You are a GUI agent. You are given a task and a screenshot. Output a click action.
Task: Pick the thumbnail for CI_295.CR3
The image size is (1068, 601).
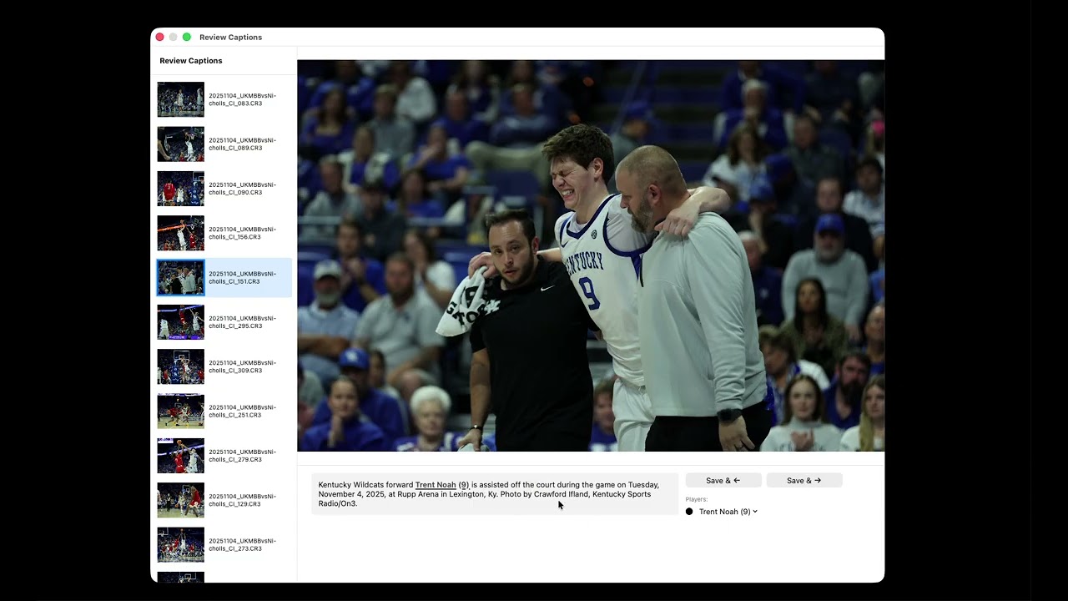click(181, 322)
